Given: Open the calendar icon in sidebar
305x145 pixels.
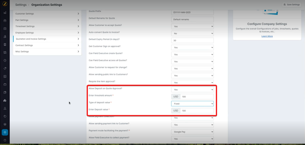Looking at the screenshot, I should 5,28.
